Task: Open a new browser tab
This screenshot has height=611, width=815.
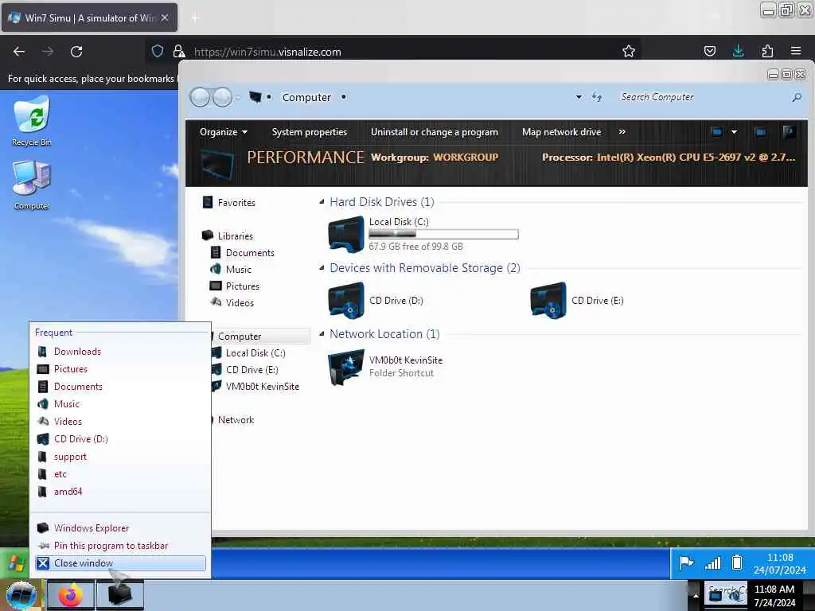Action: coord(194,18)
